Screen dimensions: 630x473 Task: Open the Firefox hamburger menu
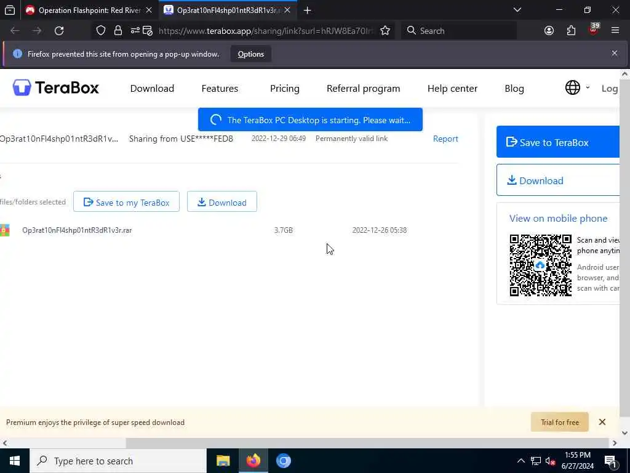click(x=615, y=31)
